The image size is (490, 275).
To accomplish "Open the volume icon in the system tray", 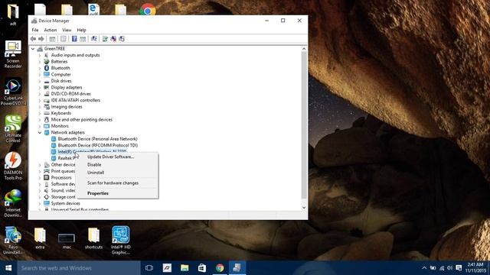I will coord(449,268).
